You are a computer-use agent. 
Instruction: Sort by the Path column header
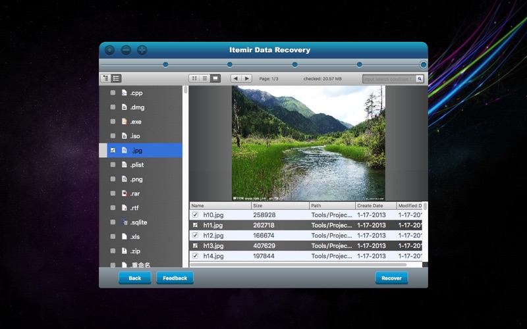pos(332,205)
